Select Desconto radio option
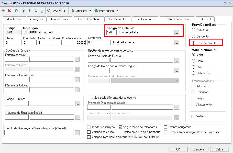Screen dimensions: 233x153 pos(193,36)
